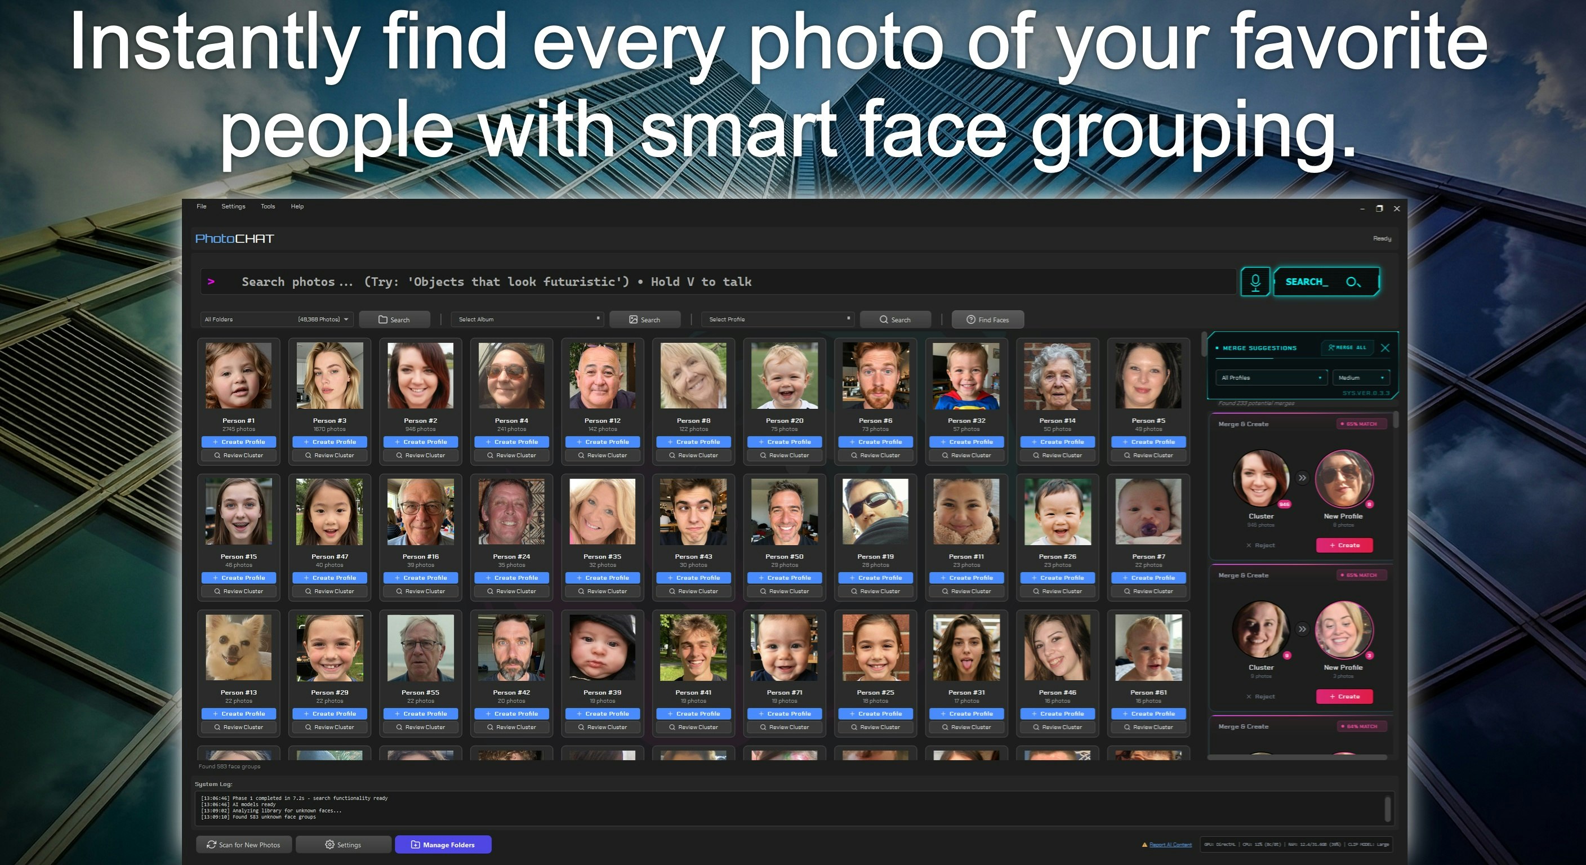Click the Settings gear icon in the bottom bar
Image resolution: width=1586 pixels, height=865 pixels.
[329, 844]
